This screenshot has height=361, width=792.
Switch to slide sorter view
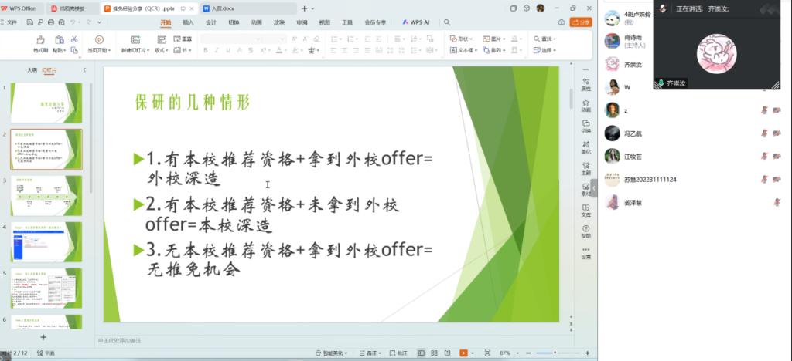coord(434,353)
